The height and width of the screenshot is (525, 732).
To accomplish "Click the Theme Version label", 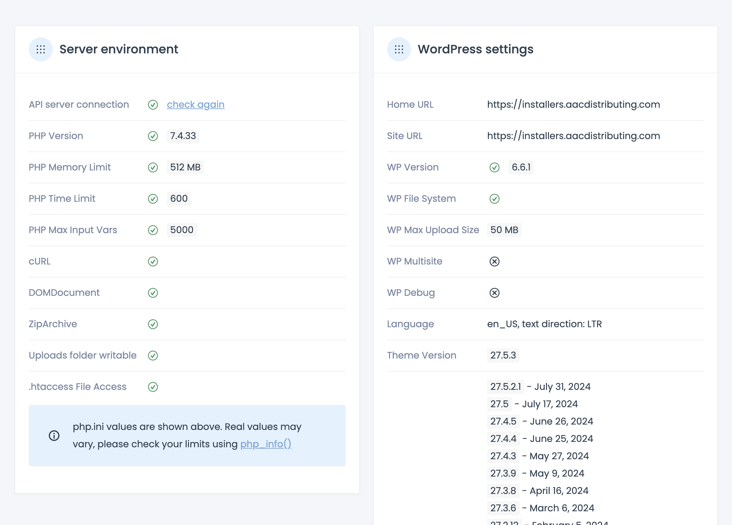I will 421,355.
